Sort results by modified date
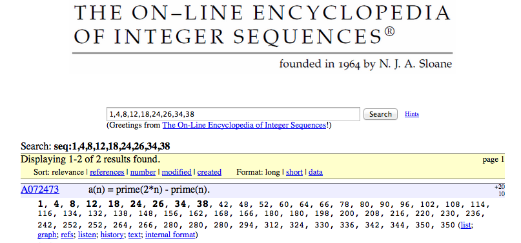The width and height of the screenshot is (521, 243). pos(176,172)
